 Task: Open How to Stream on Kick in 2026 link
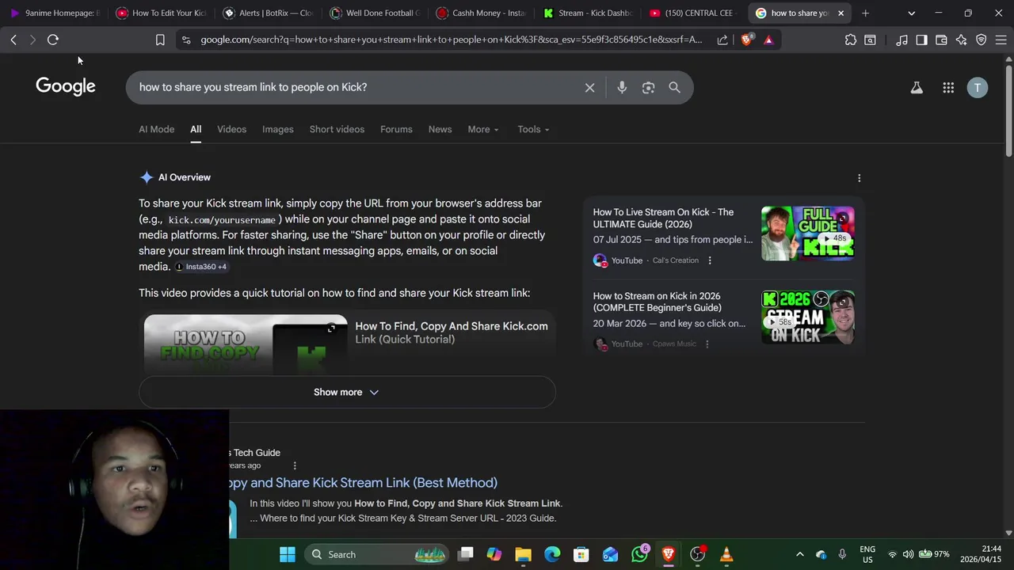tap(658, 302)
